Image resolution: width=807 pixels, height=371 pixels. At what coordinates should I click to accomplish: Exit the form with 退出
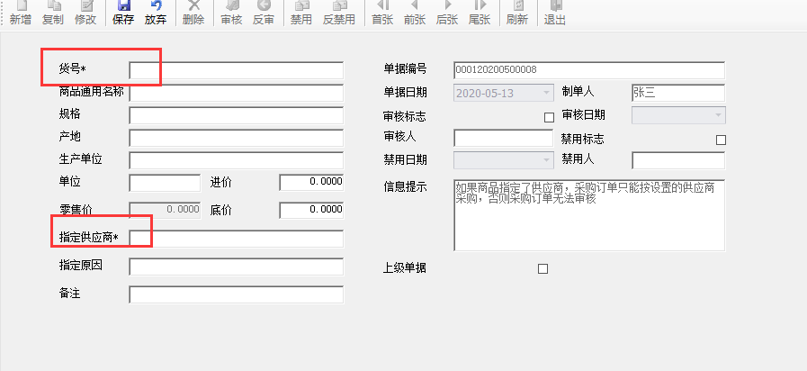click(555, 13)
